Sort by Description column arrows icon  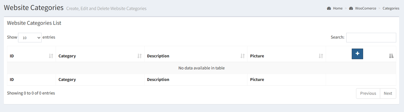coord(242,56)
